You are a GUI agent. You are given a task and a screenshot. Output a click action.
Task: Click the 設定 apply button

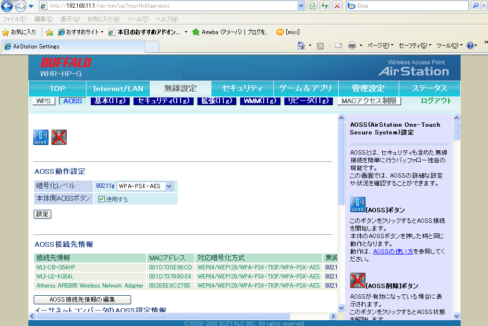[x=42, y=214]
